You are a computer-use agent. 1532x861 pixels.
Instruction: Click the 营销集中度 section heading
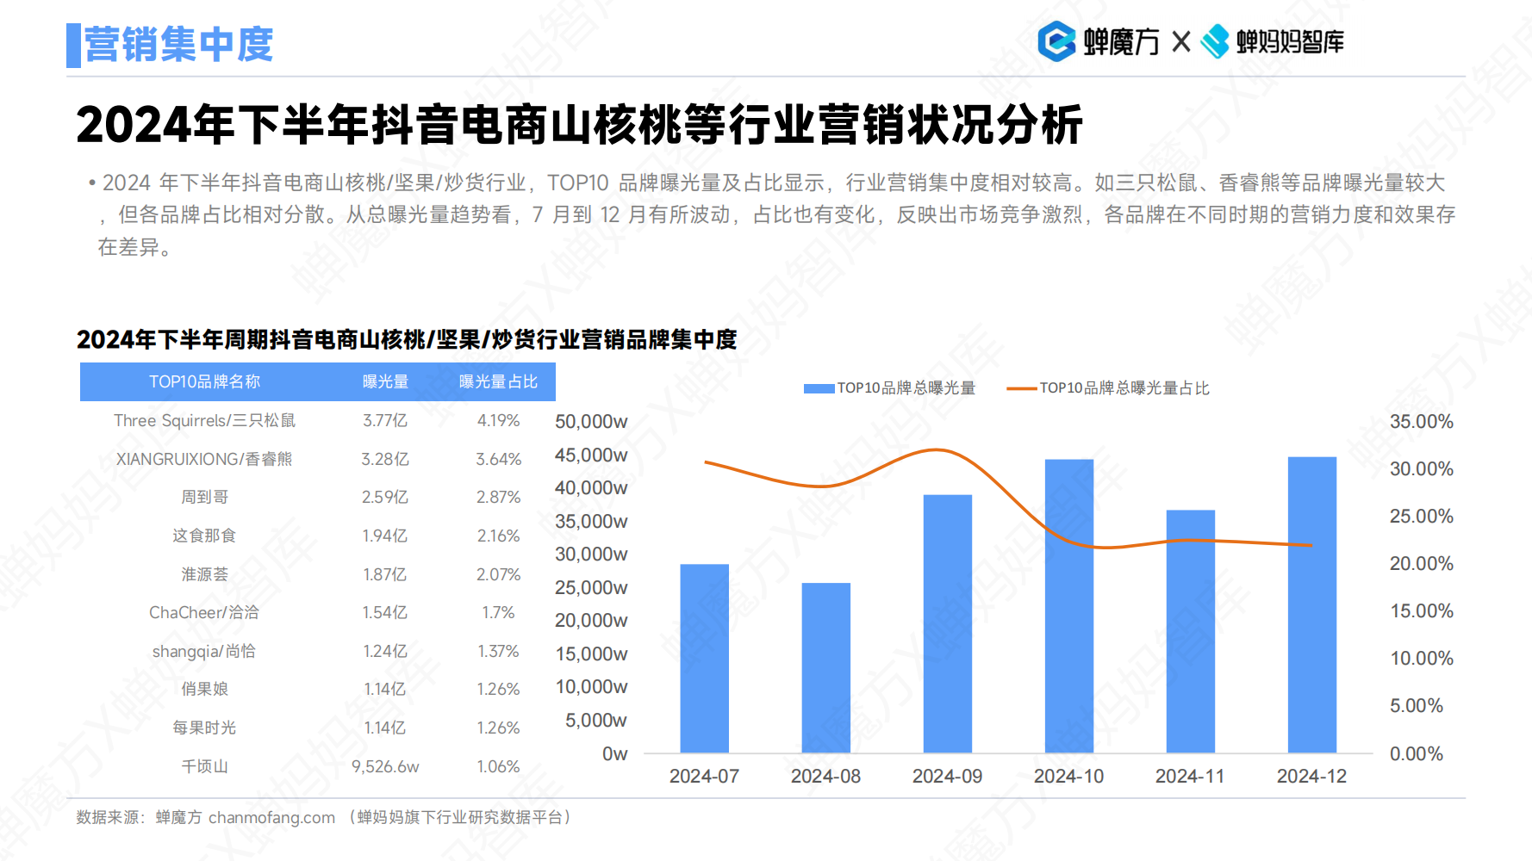[178, 45]
